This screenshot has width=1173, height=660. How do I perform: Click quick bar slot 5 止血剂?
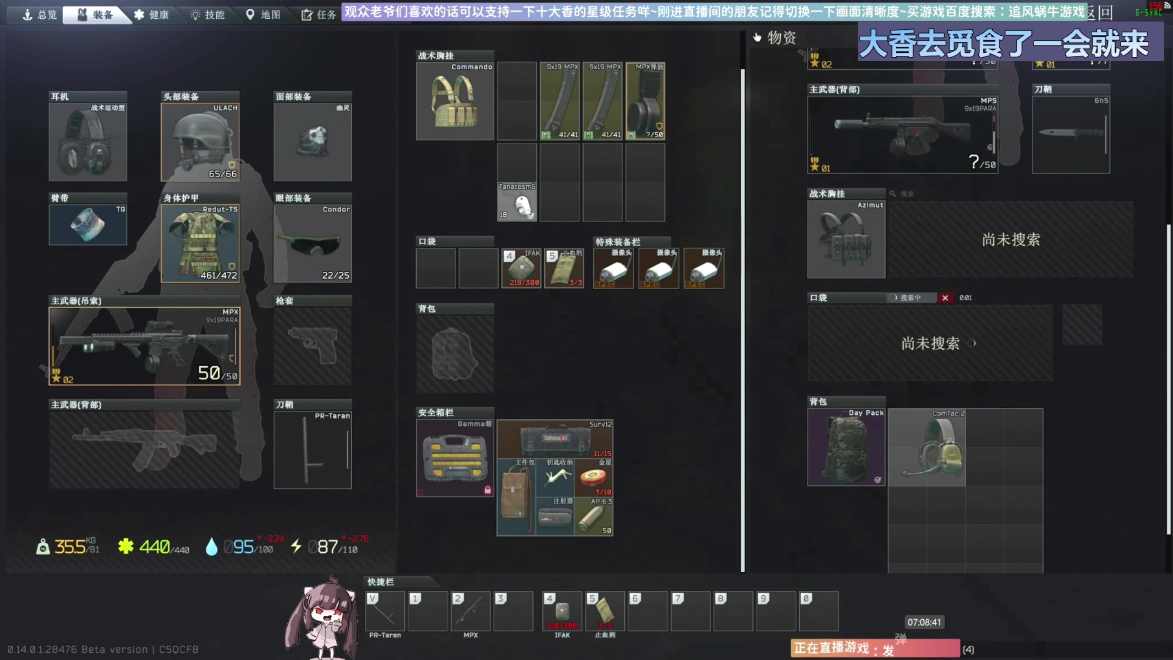point(605,611)
